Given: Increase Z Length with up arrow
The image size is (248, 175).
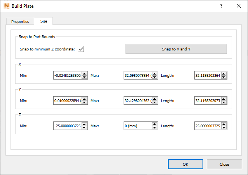Looking at the screenshot, I should coord(224,124).
